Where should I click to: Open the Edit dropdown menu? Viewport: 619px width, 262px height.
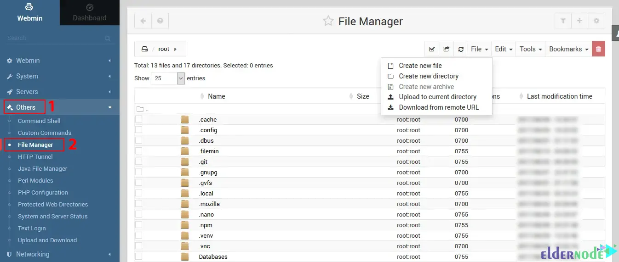504,49
